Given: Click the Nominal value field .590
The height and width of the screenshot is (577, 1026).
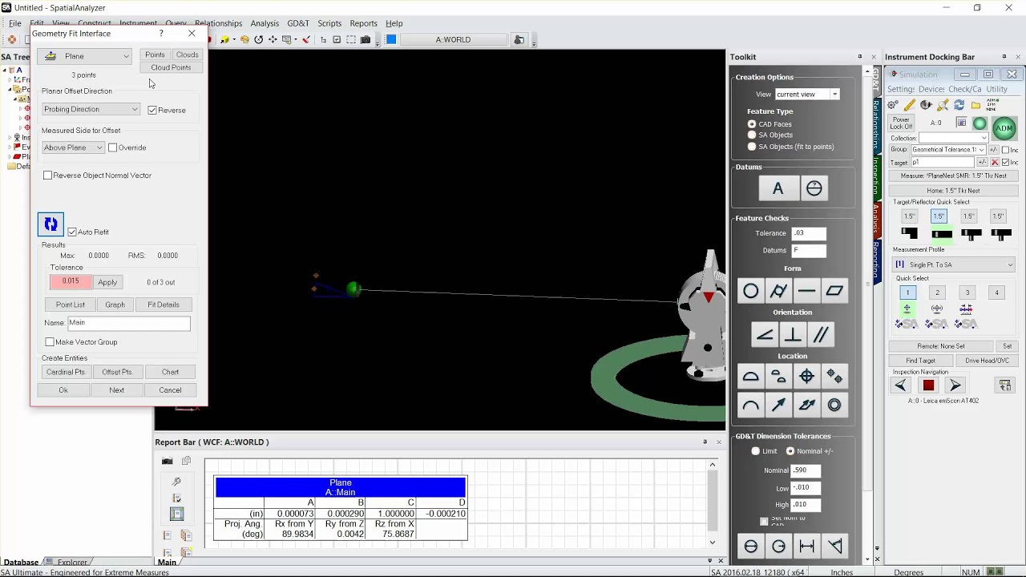Looking at the screenshot, I should tap(806, 470).
